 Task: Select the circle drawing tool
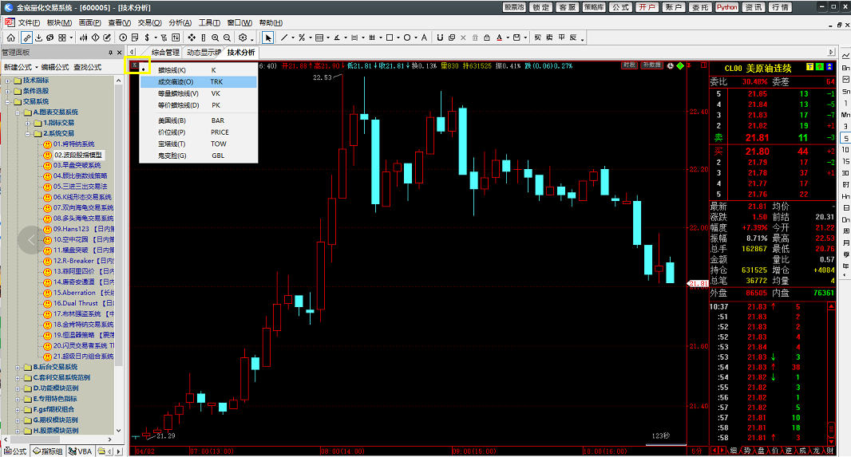point(407,38)
